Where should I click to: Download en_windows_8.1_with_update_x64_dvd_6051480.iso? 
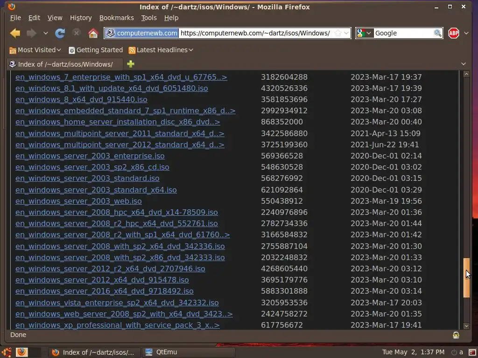(112, 88)
